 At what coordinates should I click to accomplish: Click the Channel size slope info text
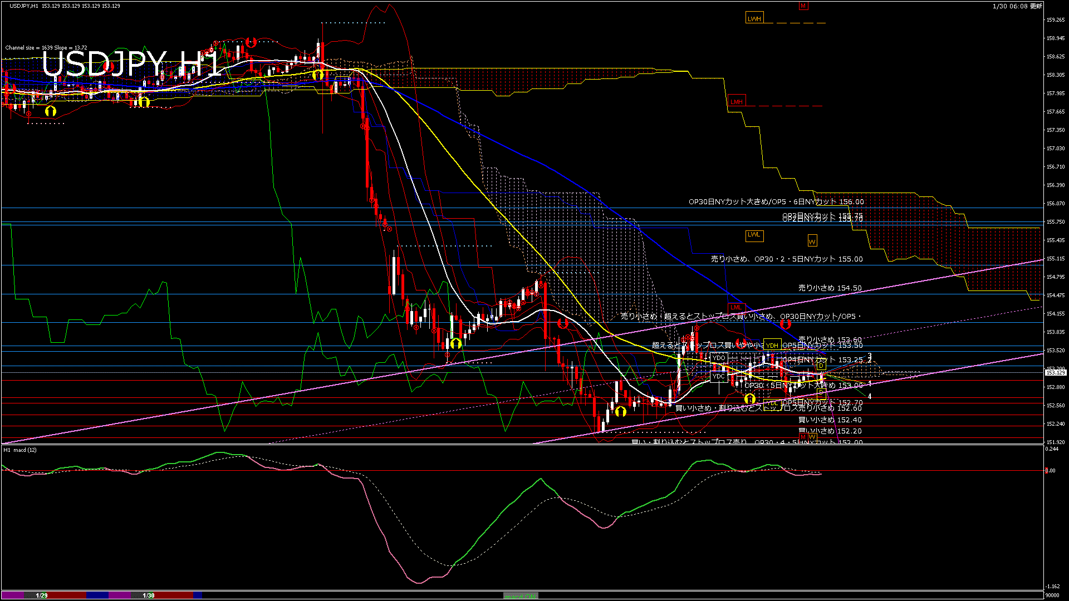tap(46, 48)
